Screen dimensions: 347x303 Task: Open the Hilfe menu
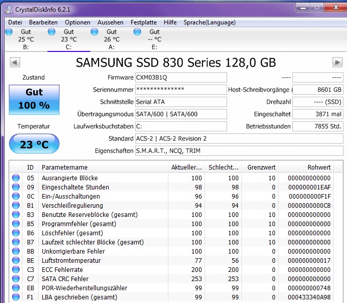coord(170,22)
